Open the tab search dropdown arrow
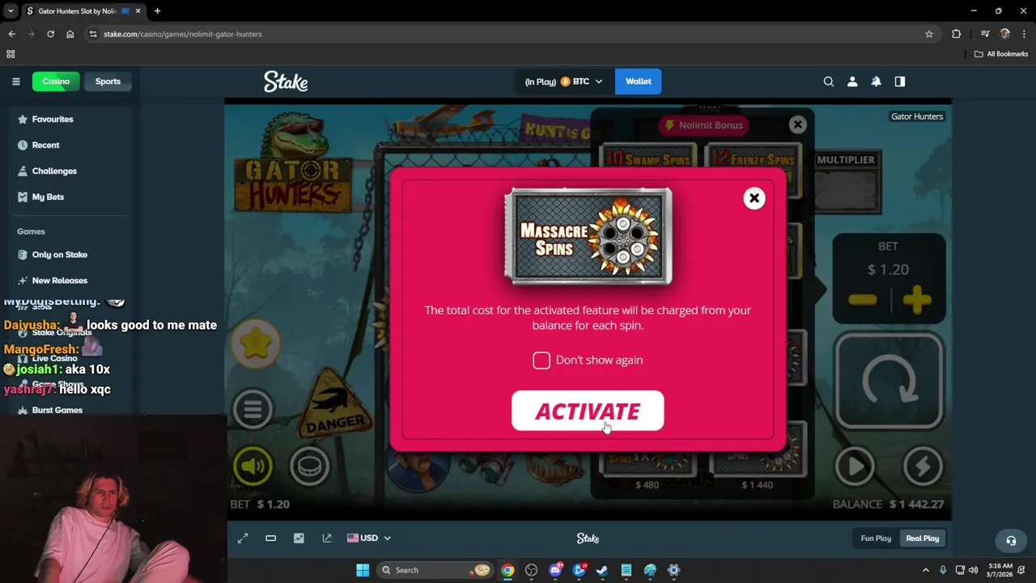The width and height of the screenshot is (1036, 583). pos(11,11)
